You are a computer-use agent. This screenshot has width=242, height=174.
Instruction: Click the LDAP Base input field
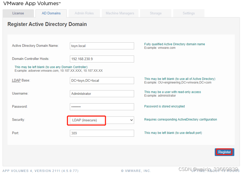(102, 81)
